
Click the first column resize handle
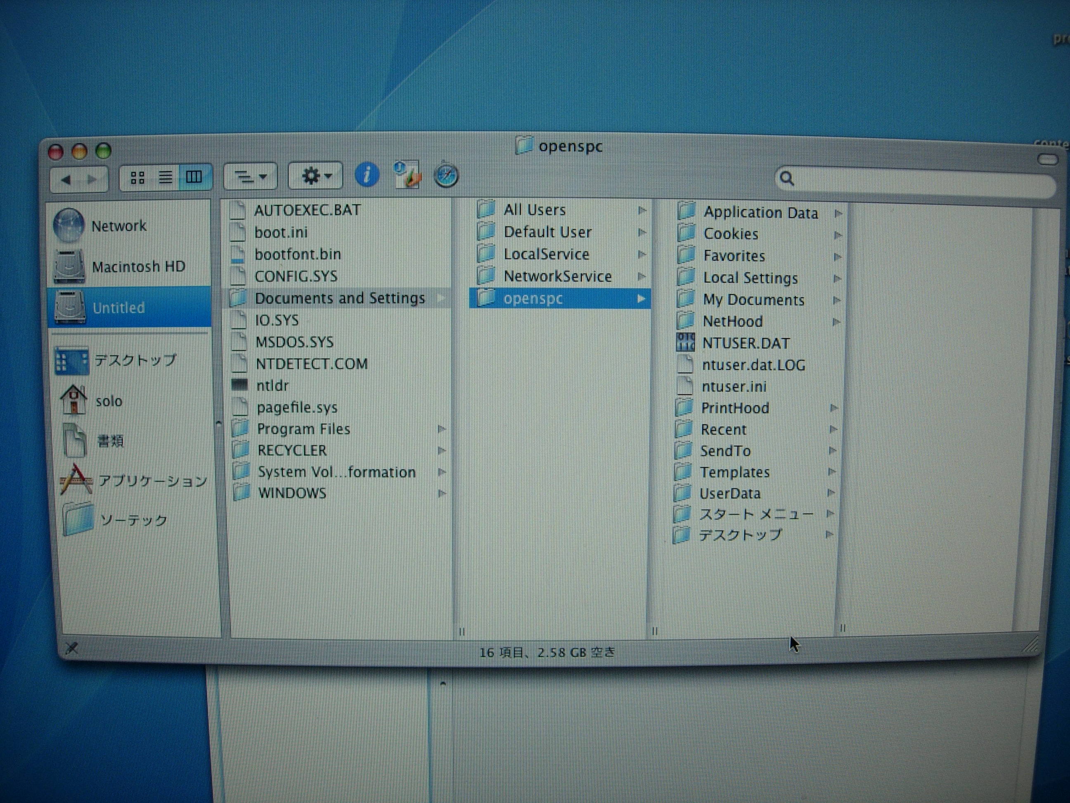[x=462, y=632]
